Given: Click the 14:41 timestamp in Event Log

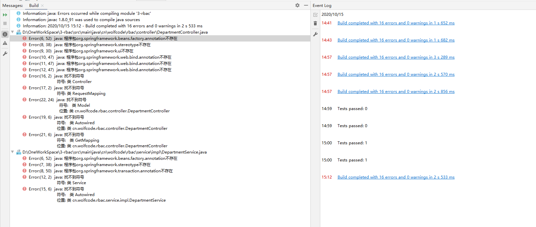Looking at the screenshot, I should tap(327, 23).
